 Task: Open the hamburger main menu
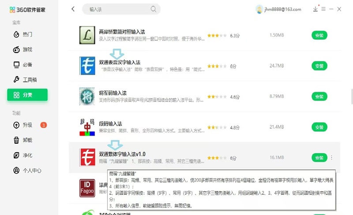coord(323,9)
